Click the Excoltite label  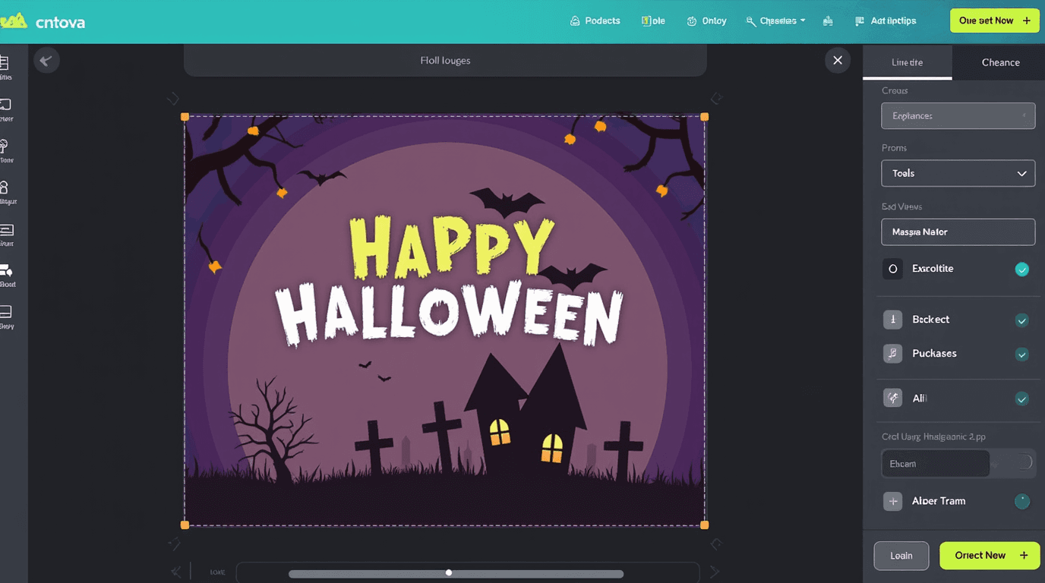pyautogui.click(x=933, y=269)
